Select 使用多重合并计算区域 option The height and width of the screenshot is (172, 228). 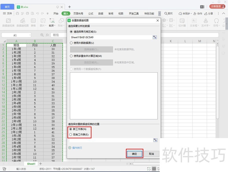pos(72,56)
